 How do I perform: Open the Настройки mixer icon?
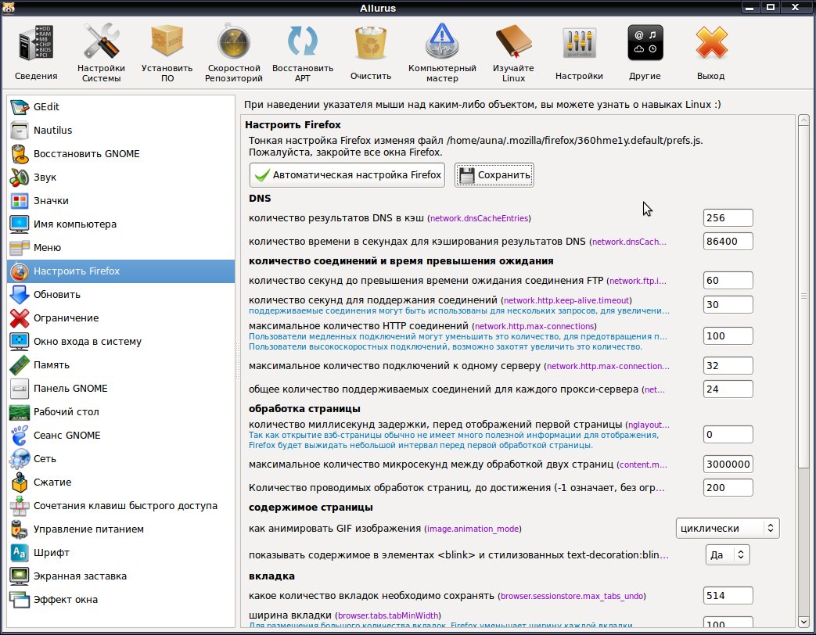click(579, 43)
